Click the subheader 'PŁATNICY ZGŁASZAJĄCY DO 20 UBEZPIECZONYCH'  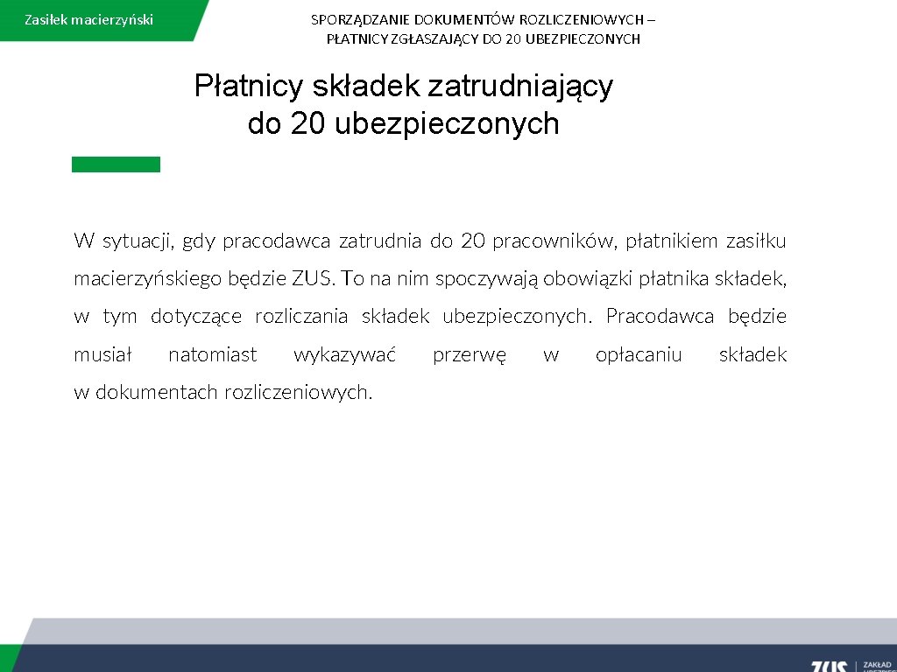[x=484, y=38]
